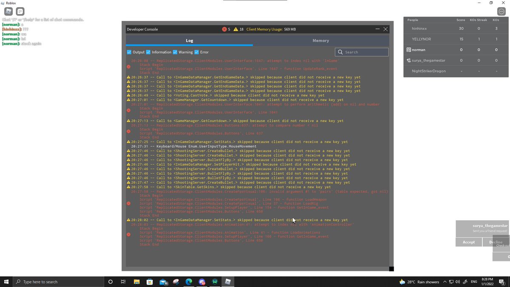Click the Buttons:637 compare error line
The height and width of the screenshot is (287, 510).
pos(224,125)
